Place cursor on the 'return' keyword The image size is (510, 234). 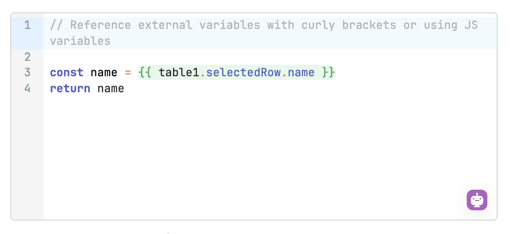click(x=70, y=88)
